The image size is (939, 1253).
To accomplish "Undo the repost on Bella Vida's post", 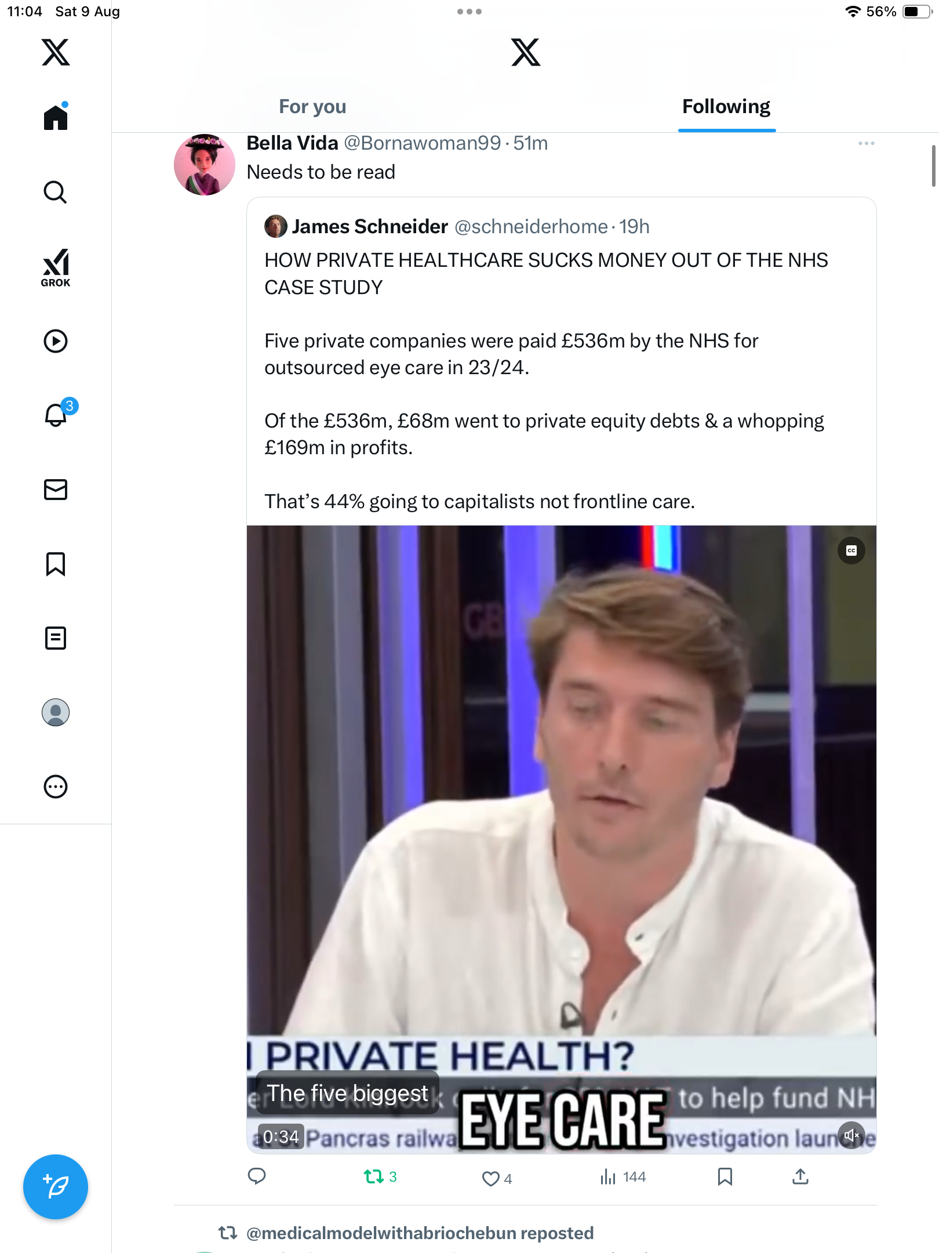I will (374, 1176).
